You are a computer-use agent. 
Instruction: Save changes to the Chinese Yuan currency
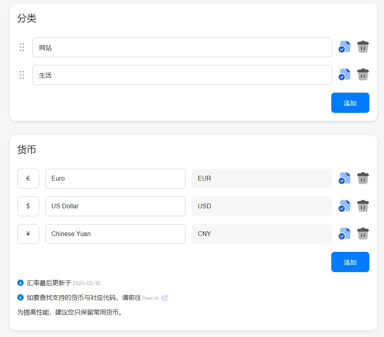click(344, 234)
